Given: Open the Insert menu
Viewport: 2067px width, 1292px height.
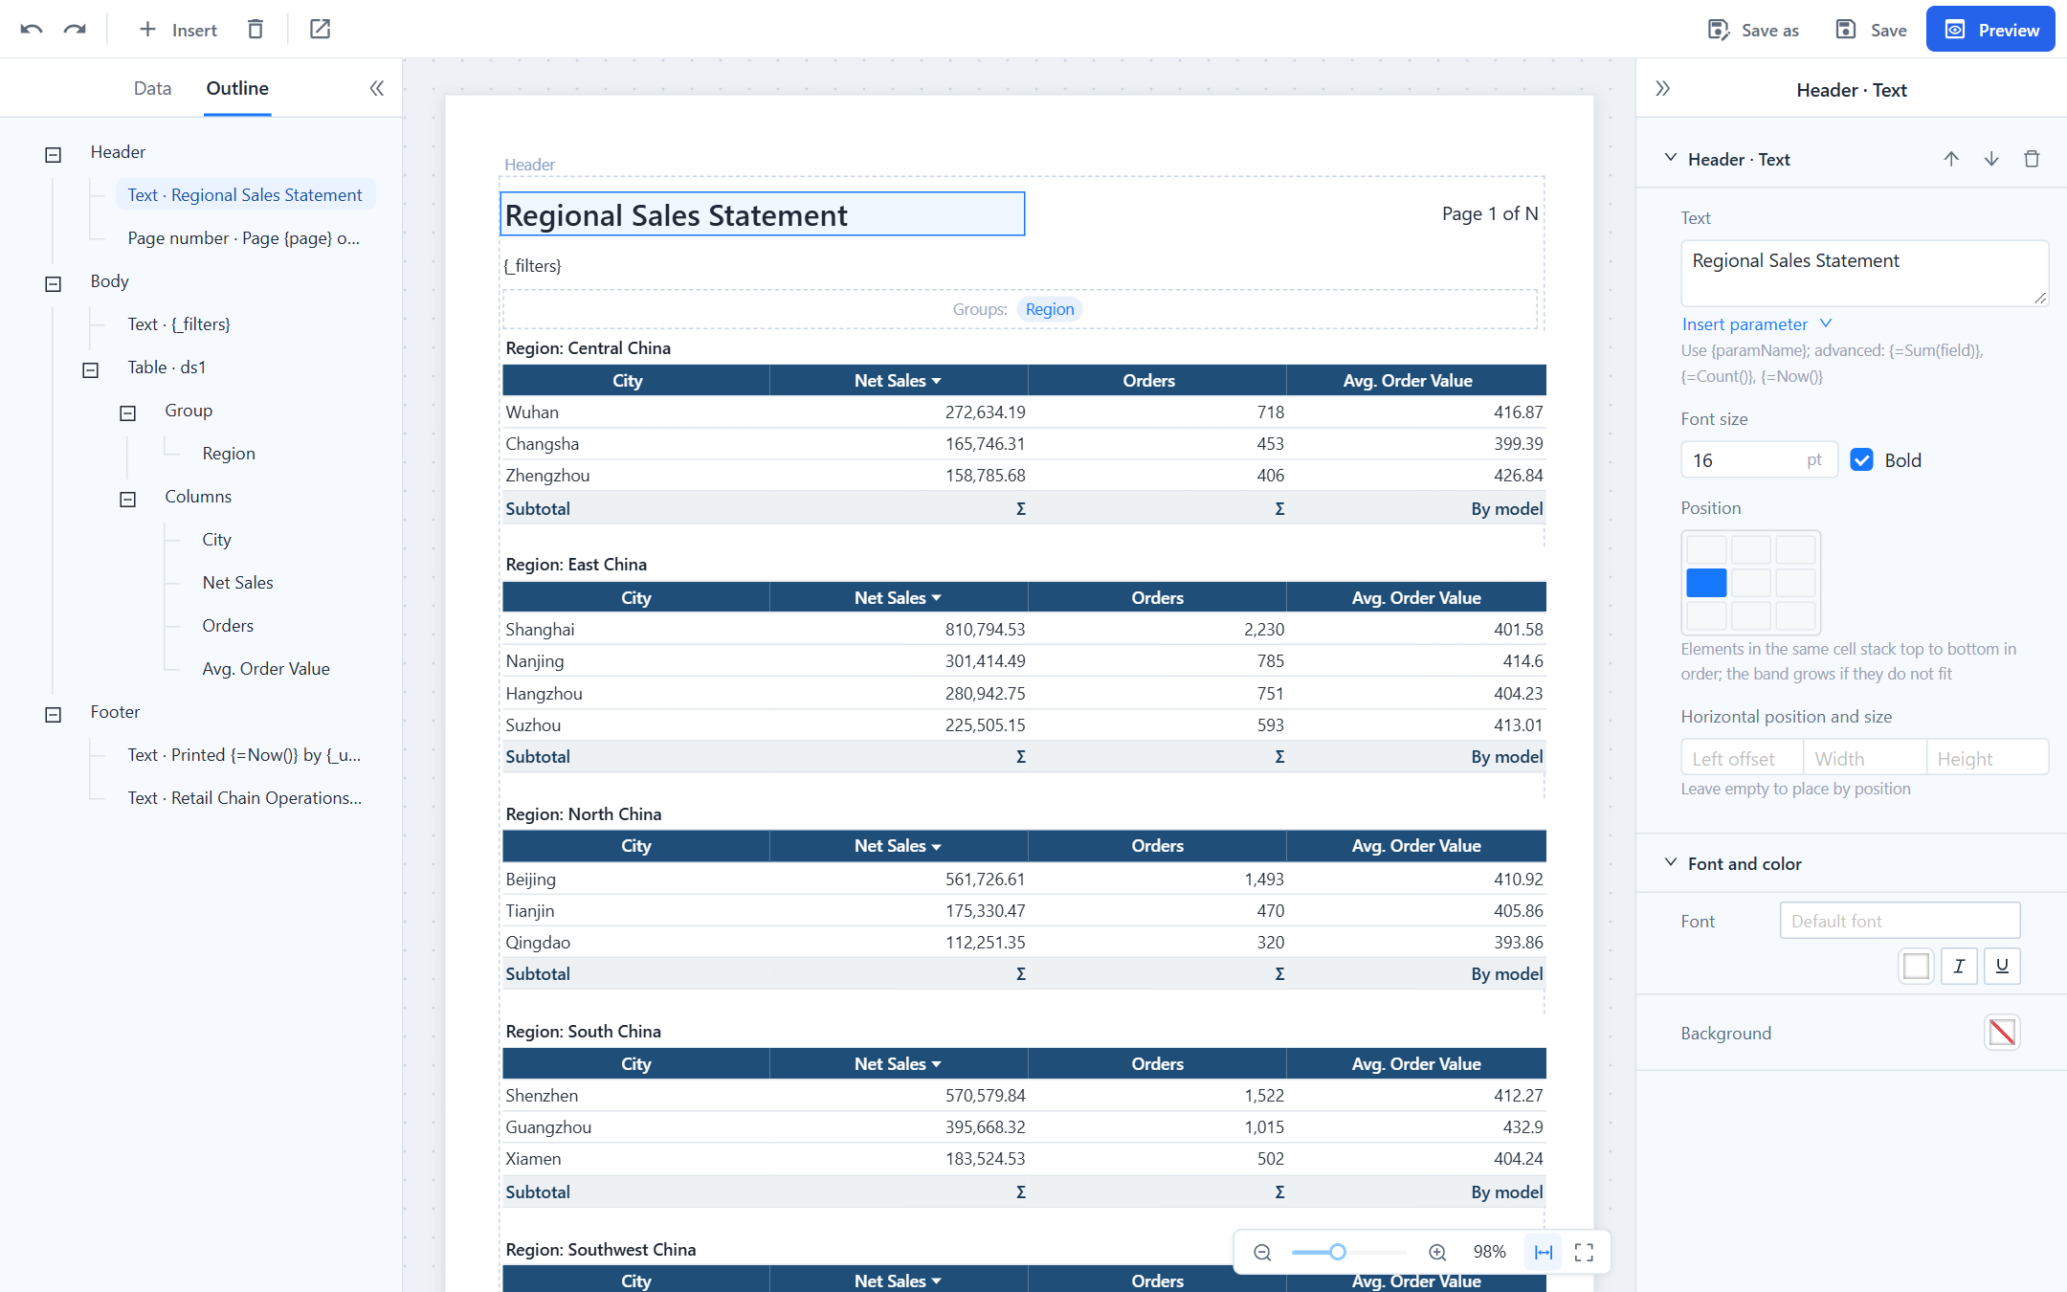Looking at the screenshot, I should [178, 30].
